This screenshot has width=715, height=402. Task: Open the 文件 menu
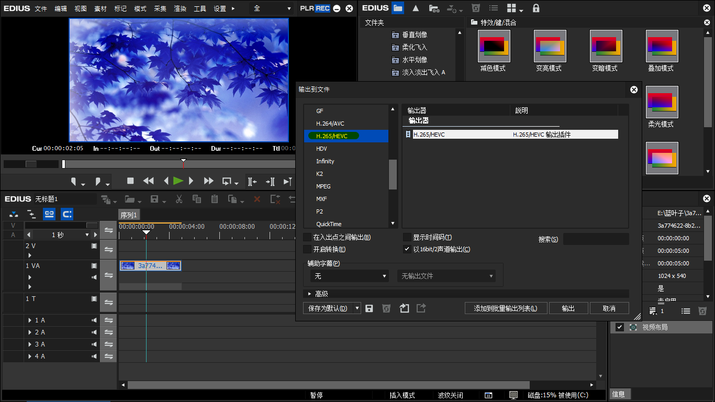tap(41, 9)
